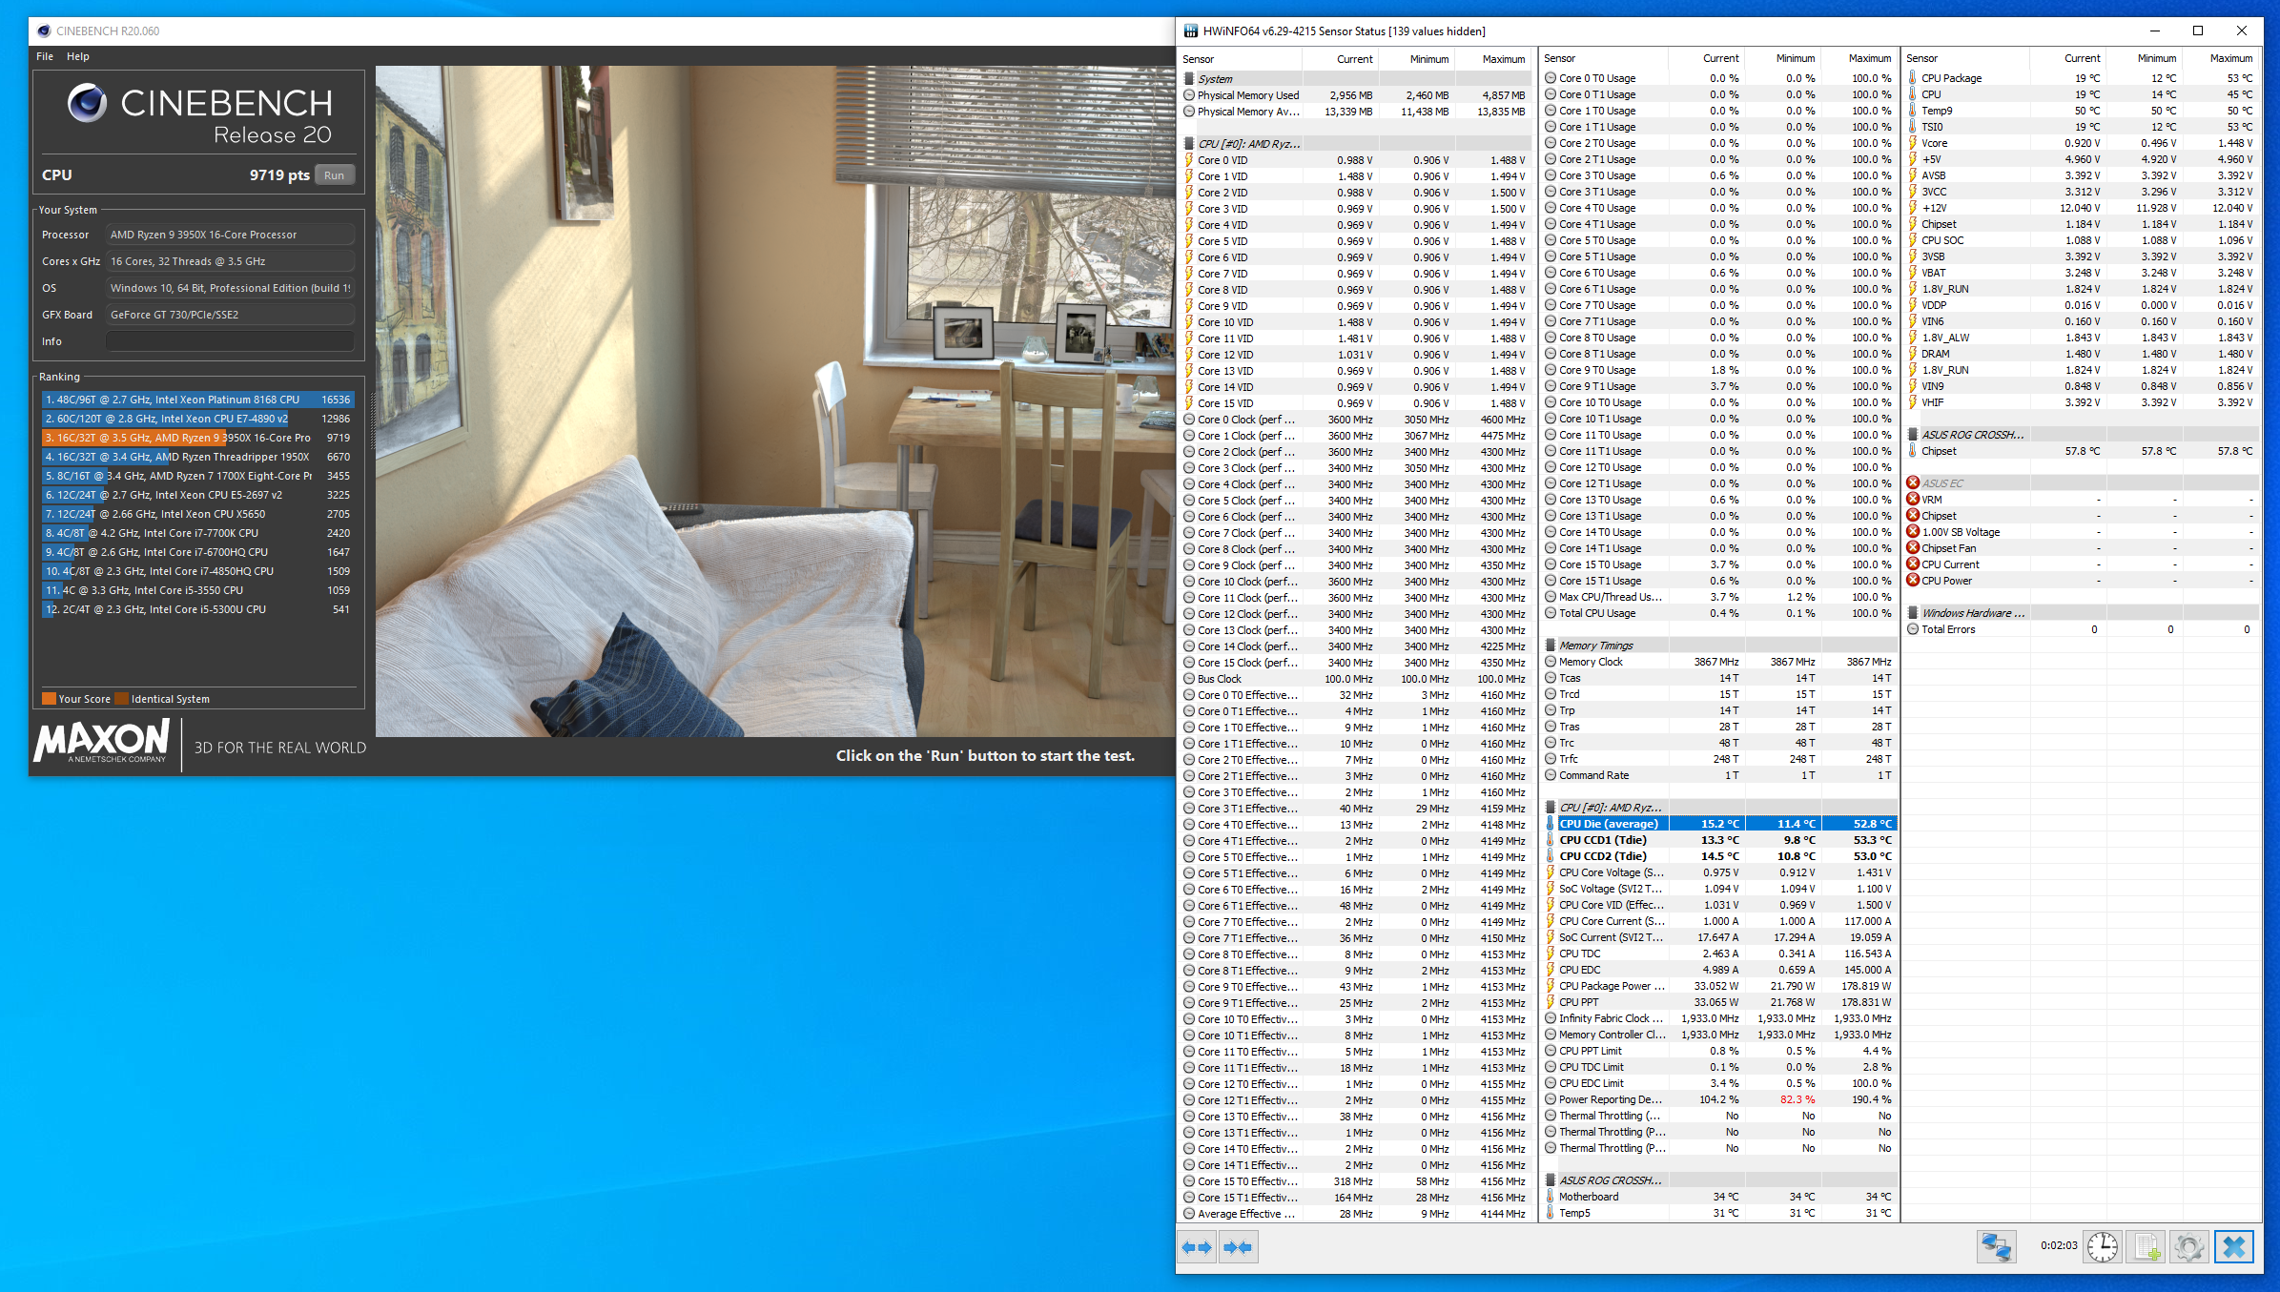The image size is (2280, 1292).
Task: Select Xeon Platinum 8168 ranking entry
Action: coord(197,400)
